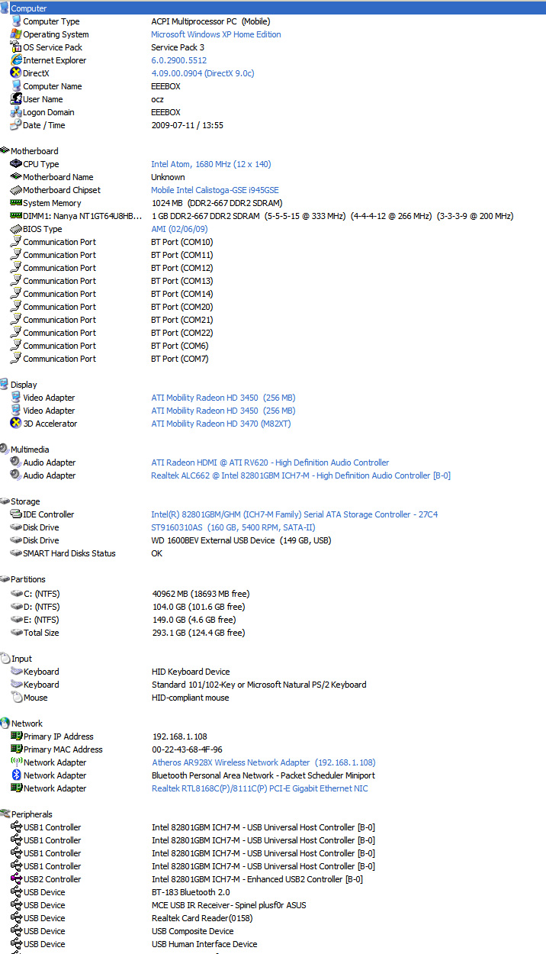This screenshot has height=954, width=546.
Task: Select the USB Composite Device value
Action: pyautogui.click(x=192, y=931)
